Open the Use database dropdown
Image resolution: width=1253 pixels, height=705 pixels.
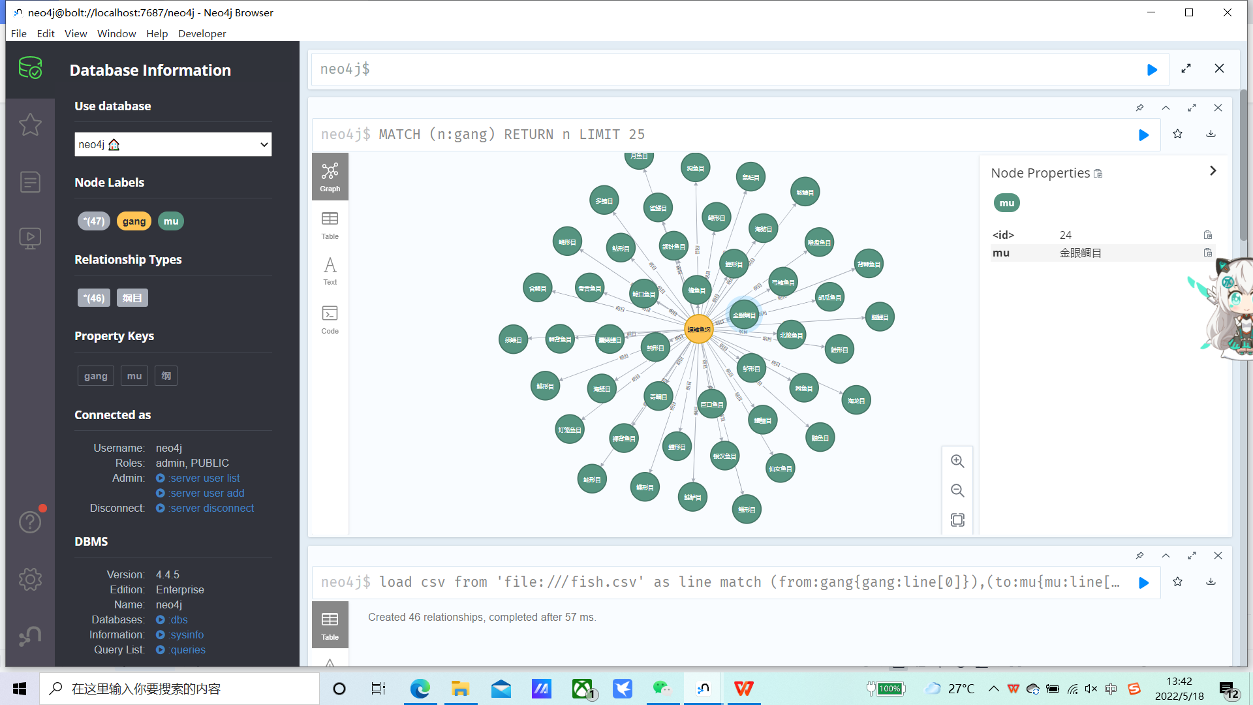[x=173, y=144]
